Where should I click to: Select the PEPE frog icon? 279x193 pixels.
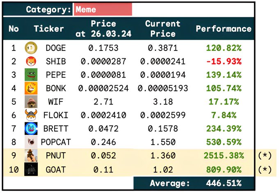[x=31, y=75]
